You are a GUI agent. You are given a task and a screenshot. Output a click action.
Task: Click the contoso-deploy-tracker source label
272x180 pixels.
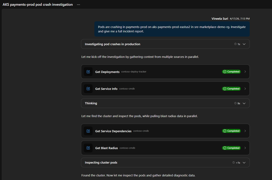[134, 72]
